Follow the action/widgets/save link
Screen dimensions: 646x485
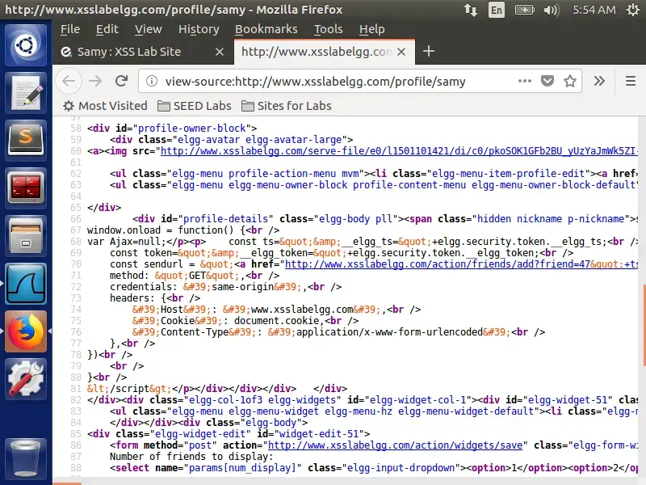395,445
